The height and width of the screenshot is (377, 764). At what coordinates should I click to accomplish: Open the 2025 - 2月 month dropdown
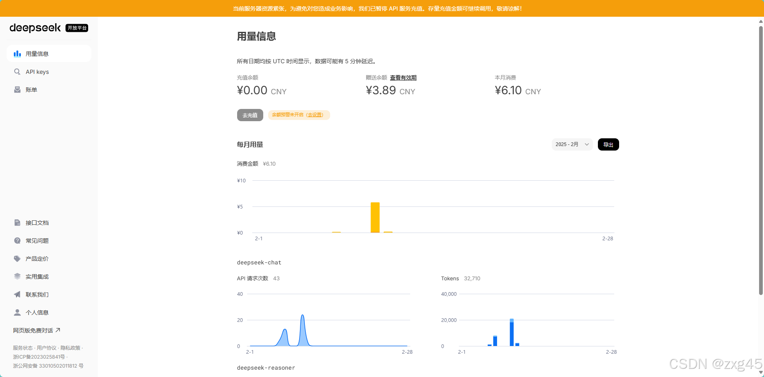(x=572, y=144)
